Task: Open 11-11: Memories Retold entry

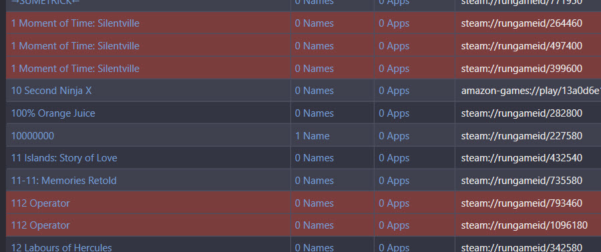Action: click(63, 181)
